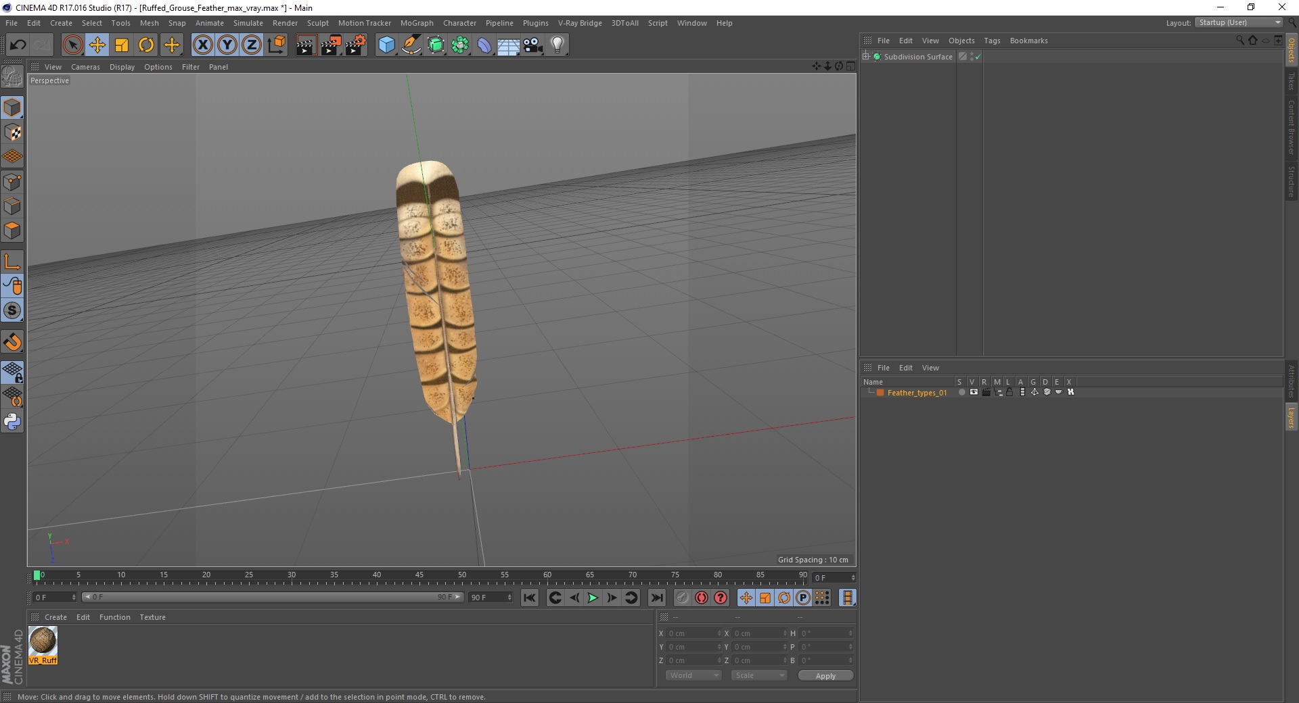The height and width of the screenshot is (703, 1299).
Task: Open material manager Texture menu
Action: click(152, 617)
